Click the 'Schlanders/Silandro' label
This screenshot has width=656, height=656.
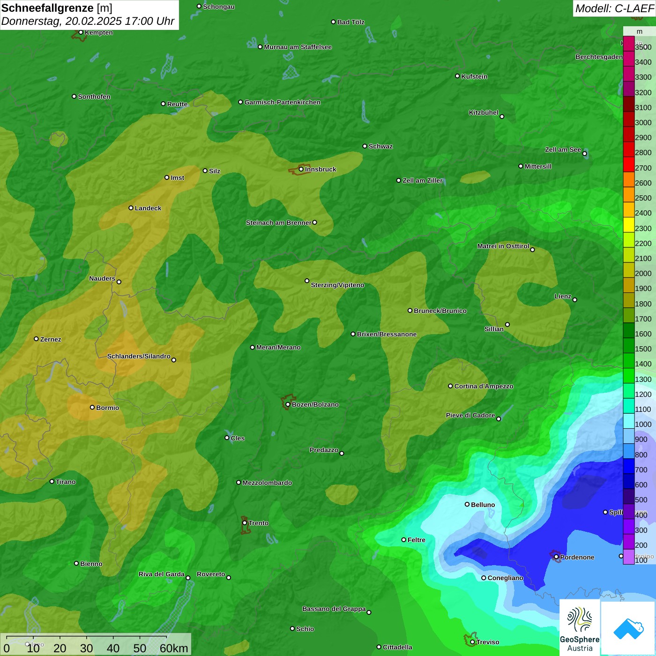pos(139,356)
